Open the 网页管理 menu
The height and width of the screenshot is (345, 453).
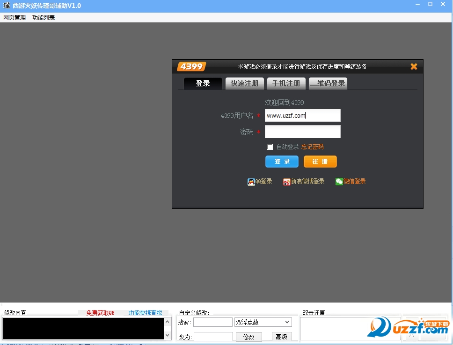click(x=15, y=18)
